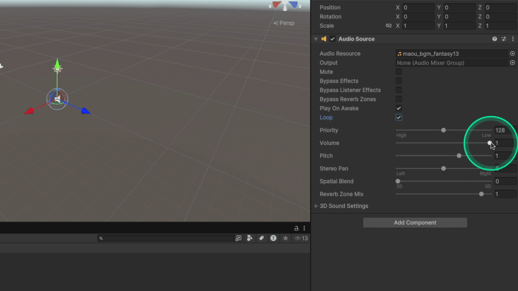Enable the Mute checkbox

398,72
